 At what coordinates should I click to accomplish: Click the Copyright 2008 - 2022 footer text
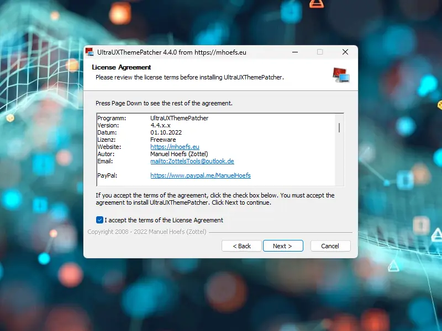click(147, 232)
